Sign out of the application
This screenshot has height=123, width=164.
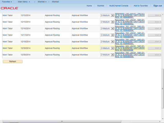click(158, 6)
